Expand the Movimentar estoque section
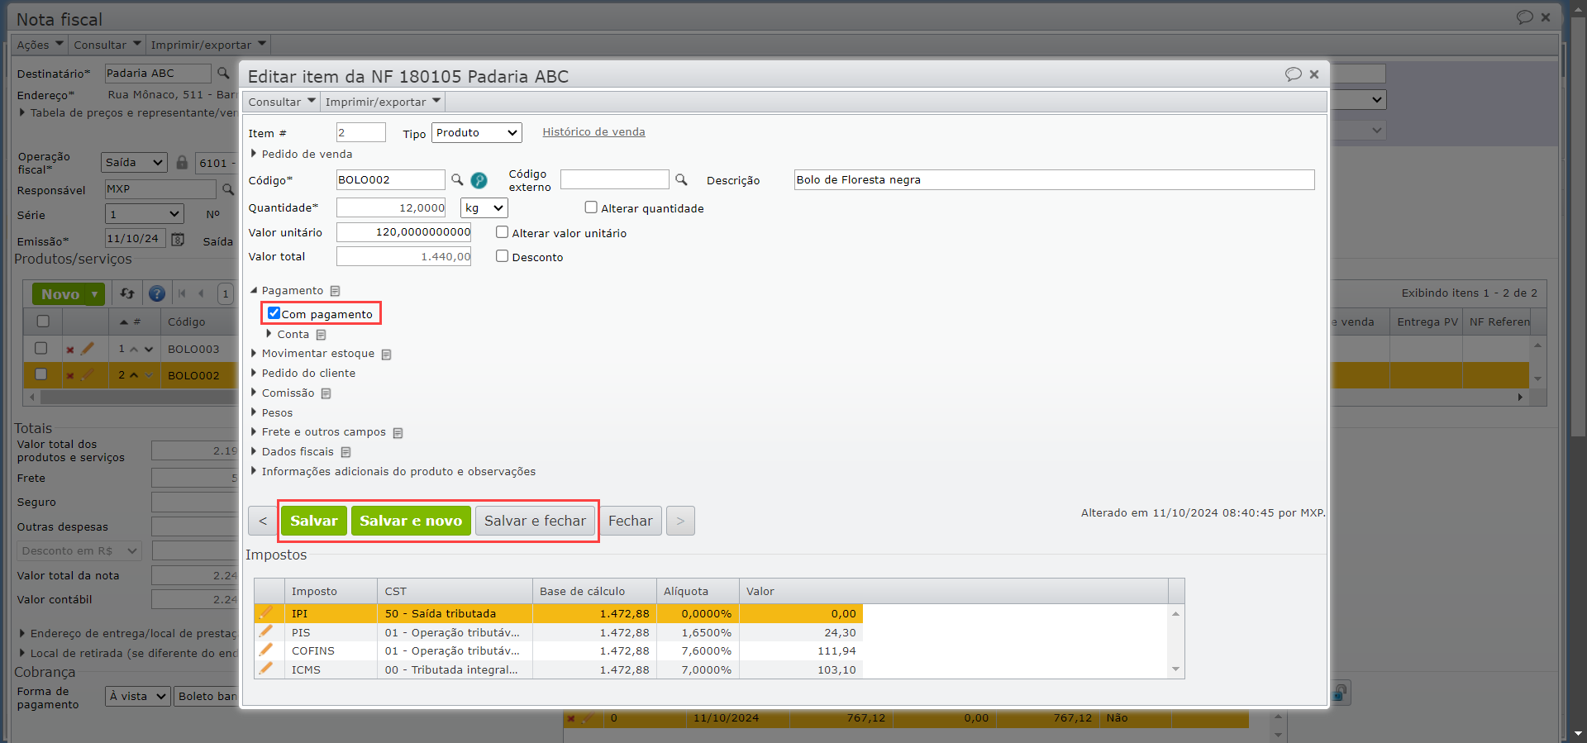 point(254,353)
